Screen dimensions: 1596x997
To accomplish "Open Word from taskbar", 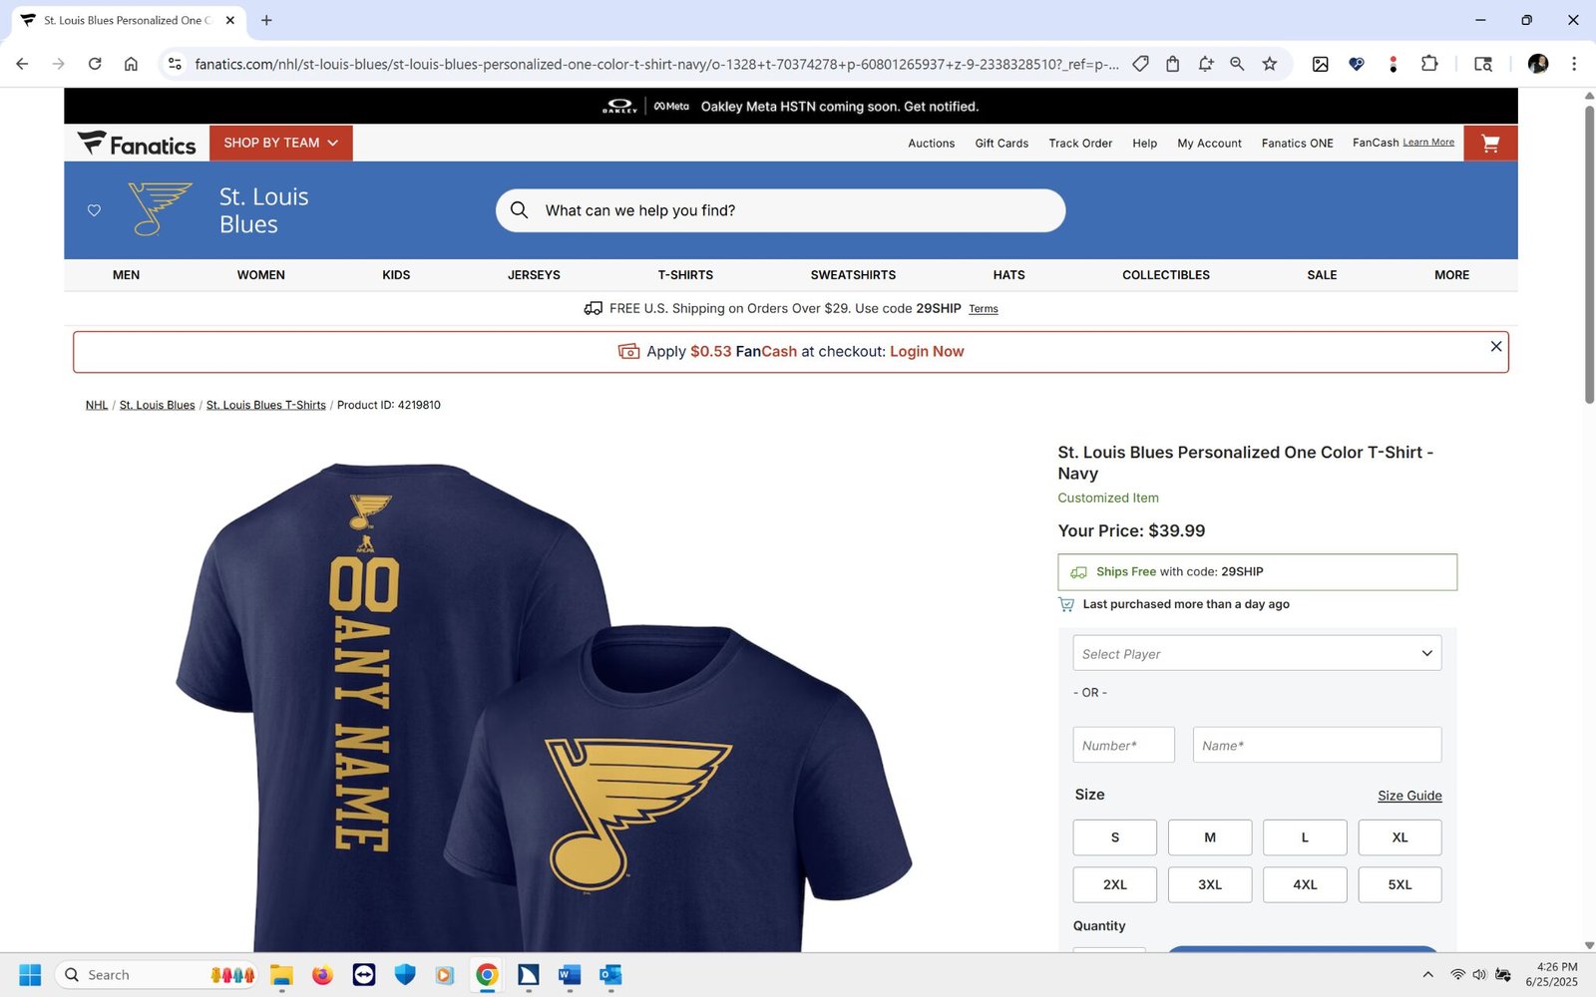I will point(570,975).
